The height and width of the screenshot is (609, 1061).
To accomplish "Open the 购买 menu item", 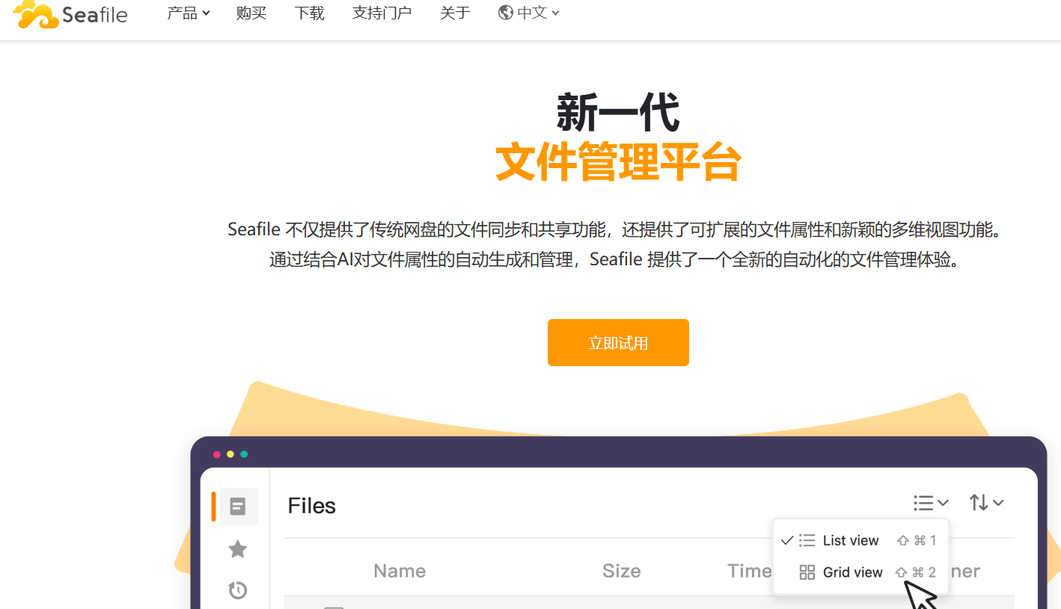I will [251, 13].
